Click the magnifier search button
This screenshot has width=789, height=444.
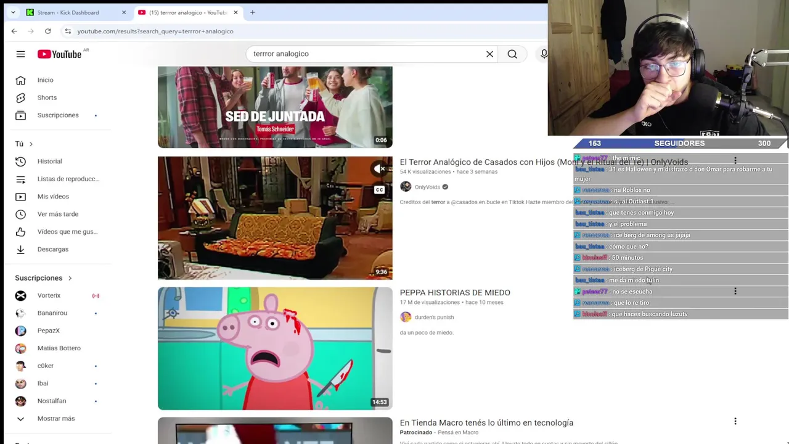click(512, 54)
